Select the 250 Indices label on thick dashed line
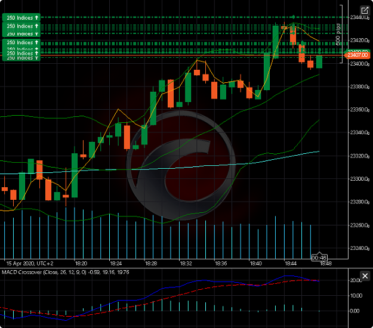373x328 pixels. [21, 42]
